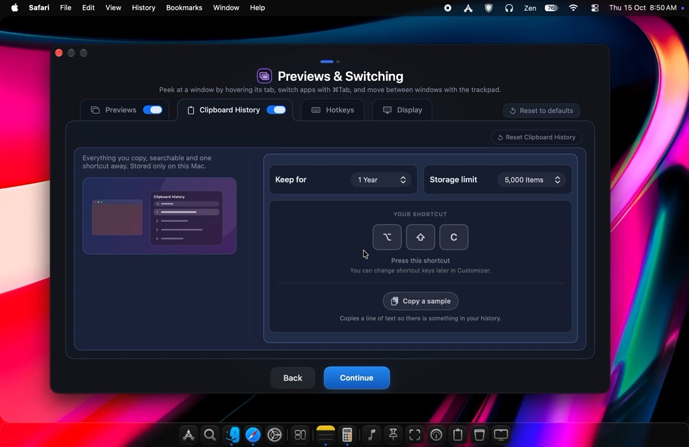
Task: Open the Apple menu
Action: tap(14, 8)
